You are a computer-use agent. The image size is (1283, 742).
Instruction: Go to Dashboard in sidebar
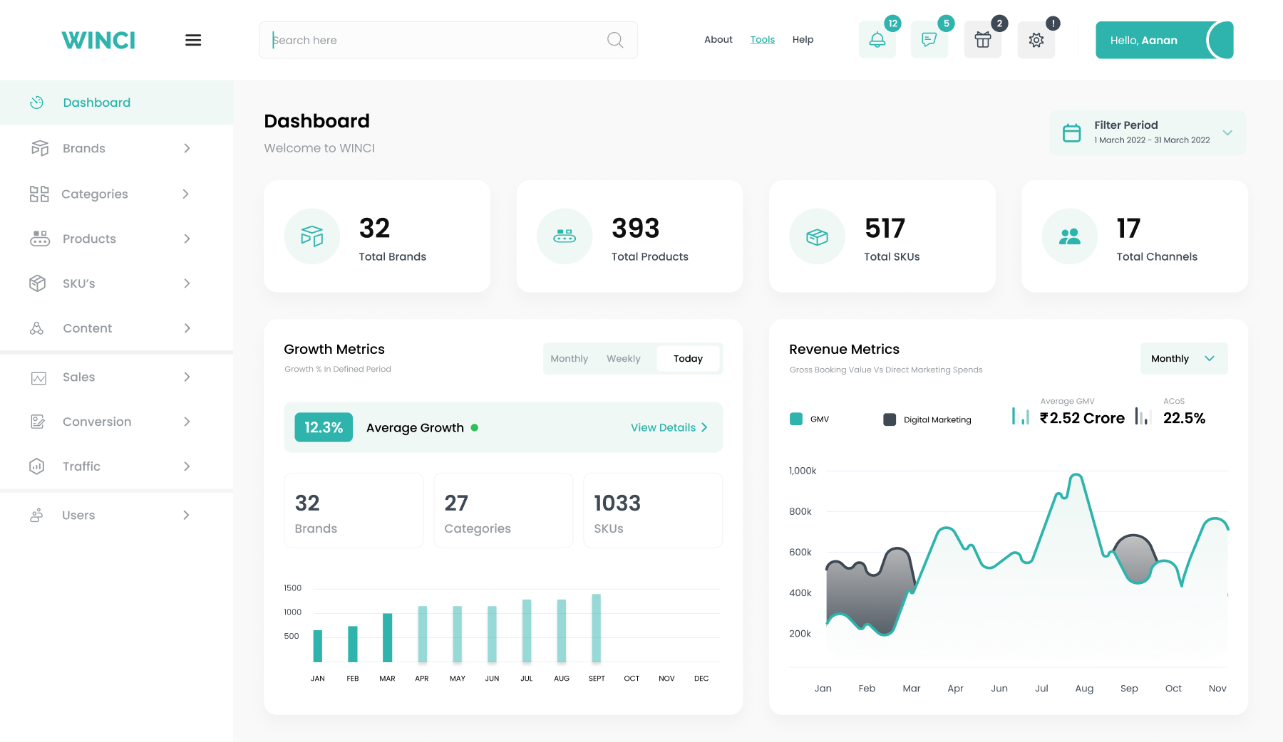(116, 103)
